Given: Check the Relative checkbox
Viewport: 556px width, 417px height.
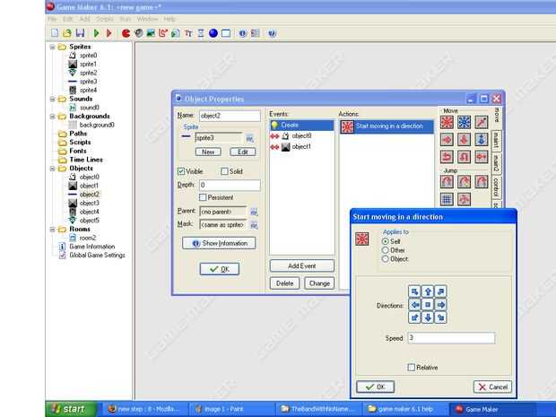Looking at the screenshot, I should 412,368.
